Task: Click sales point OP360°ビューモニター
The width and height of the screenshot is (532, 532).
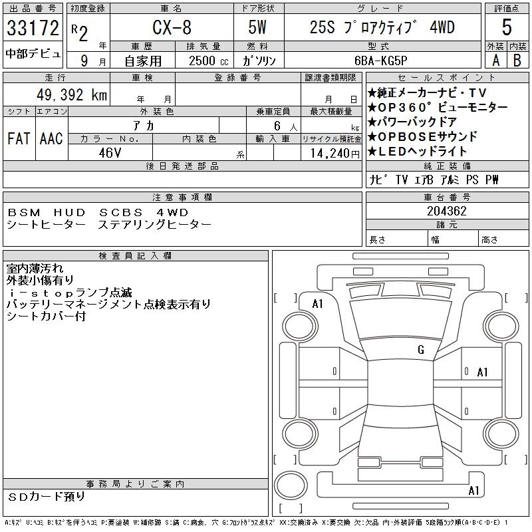Action: [x=438, y=107]
